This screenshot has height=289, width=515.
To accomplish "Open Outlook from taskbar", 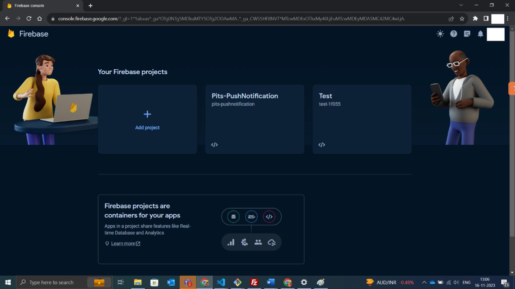I will tap(171, 282).
